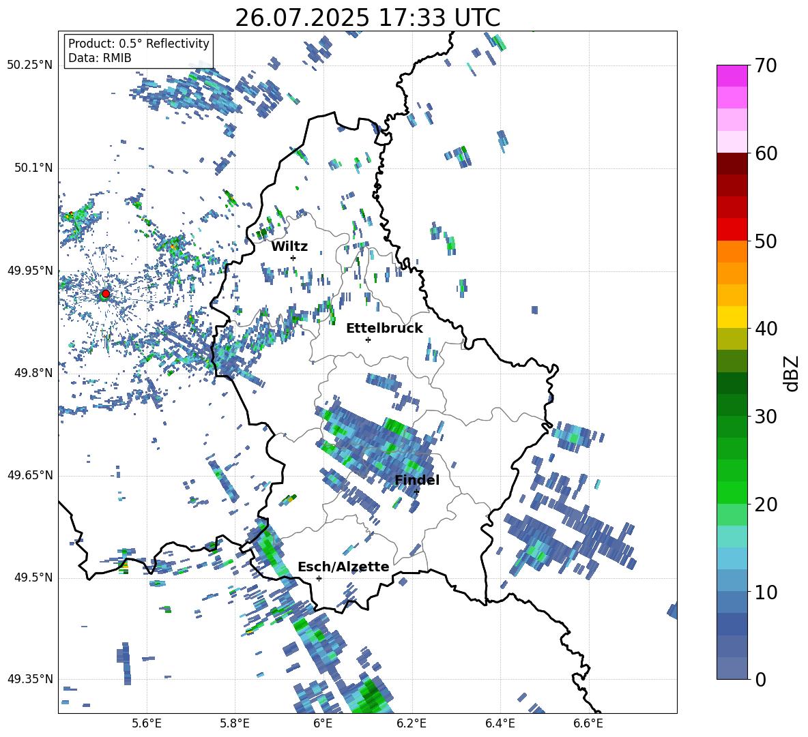
Task: Click the 6.6°E longitude label
Action: click(588, 723)
